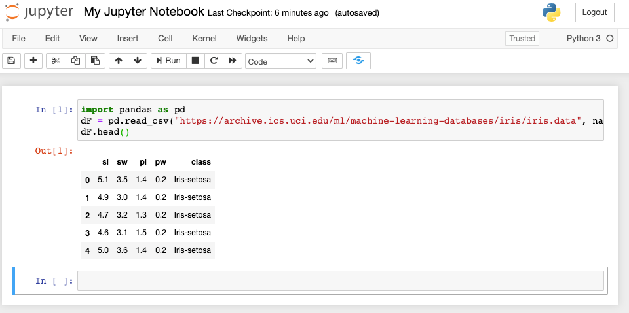The image size is (629, 313).
Task: Open the Insert menu
Action: click(128, 39)
